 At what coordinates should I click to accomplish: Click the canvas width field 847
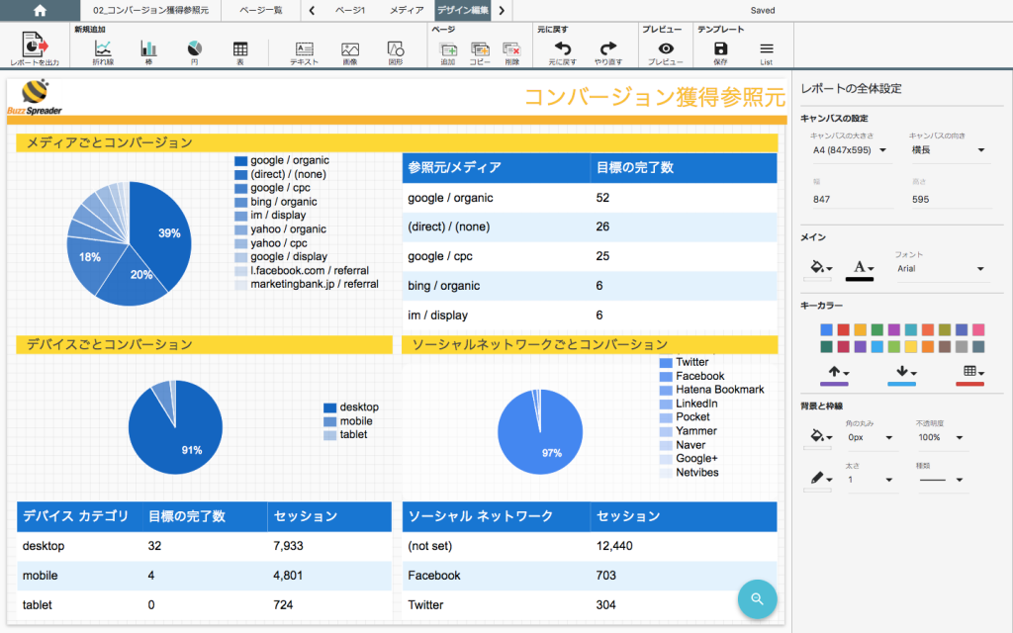click(852, 199)
